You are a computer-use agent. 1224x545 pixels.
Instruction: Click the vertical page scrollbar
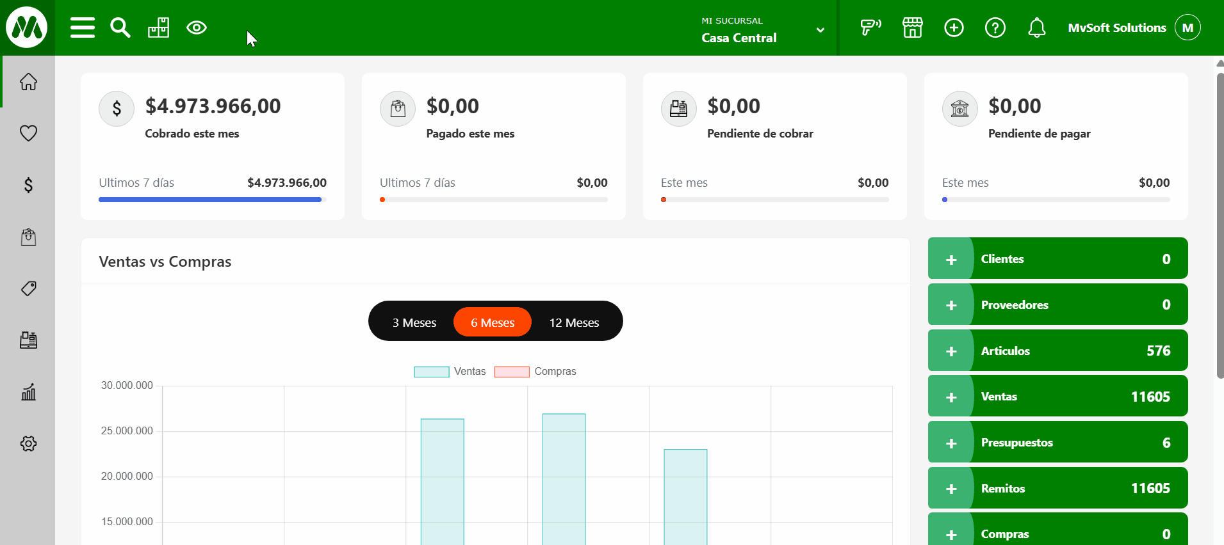tap(1220, 224)
